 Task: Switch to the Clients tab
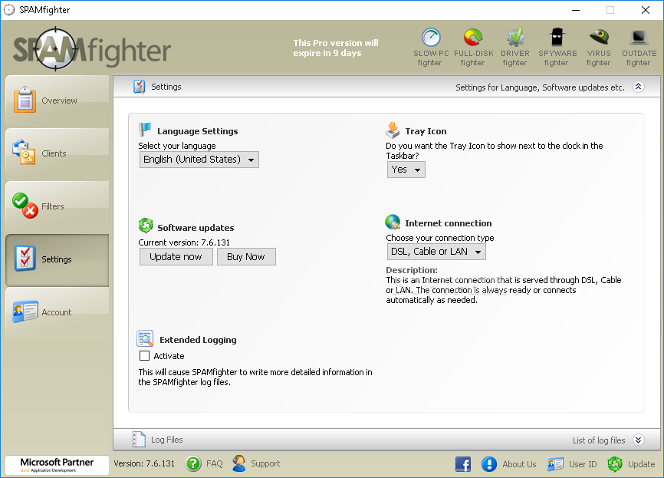click(x=58, y=153)
